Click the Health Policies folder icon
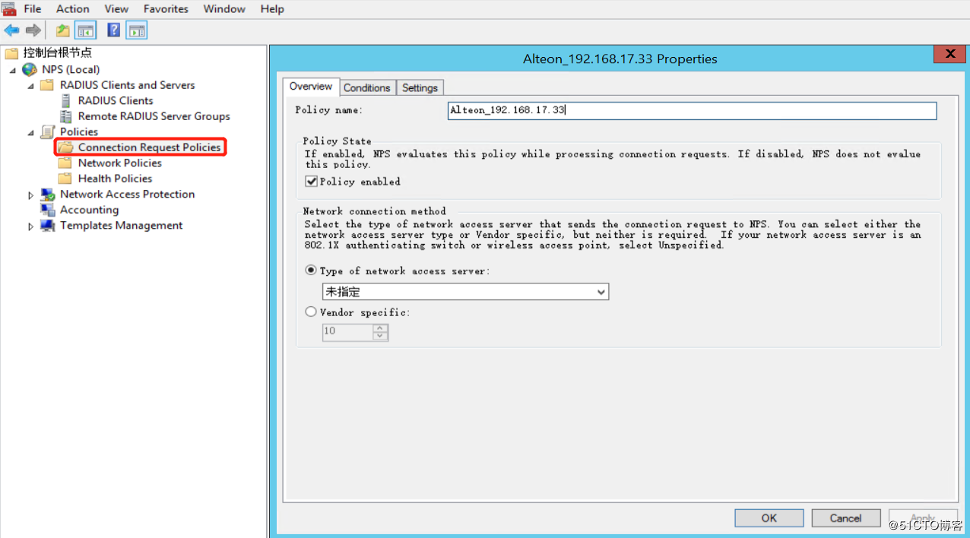Viewport: 970px width, 538px height. 65,179
